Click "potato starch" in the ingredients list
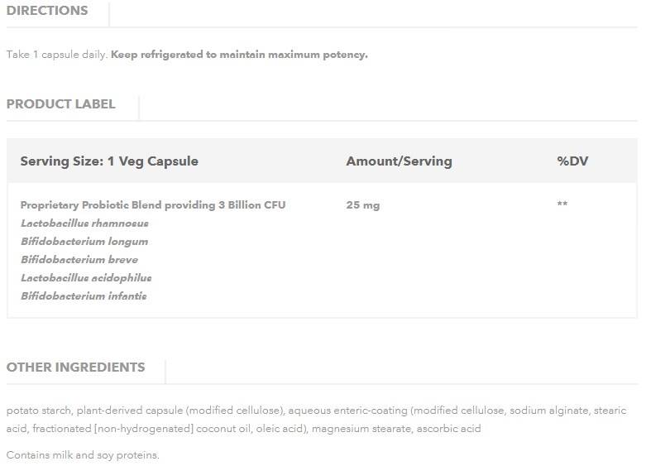This screenshot has width=646, height=466. pyautogui.click(x=39, y=411)
